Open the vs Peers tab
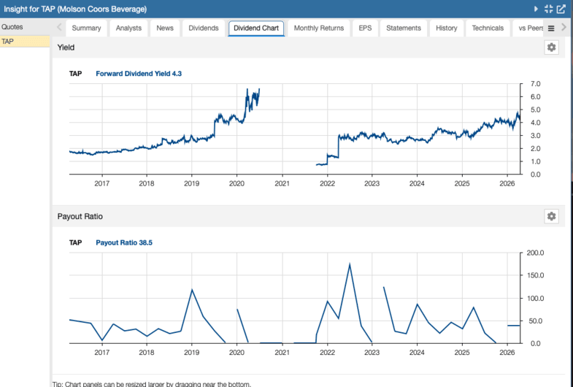Screen dimensions: 573x387 530,28
